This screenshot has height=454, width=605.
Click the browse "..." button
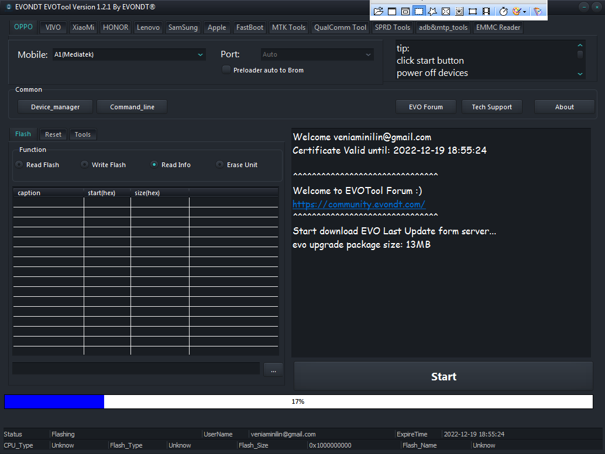point(273,370)
